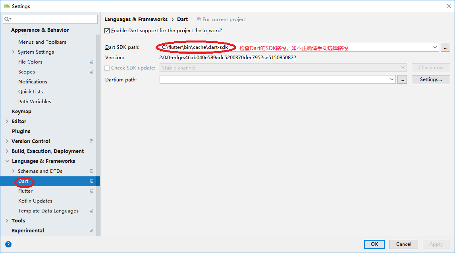
Task: Expand Schemas and DTDs node
Action: click(13, 171)
